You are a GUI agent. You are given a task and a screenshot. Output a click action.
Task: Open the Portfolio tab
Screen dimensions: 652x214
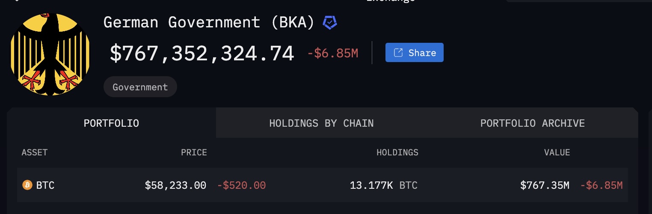click(x=111, y=123)
